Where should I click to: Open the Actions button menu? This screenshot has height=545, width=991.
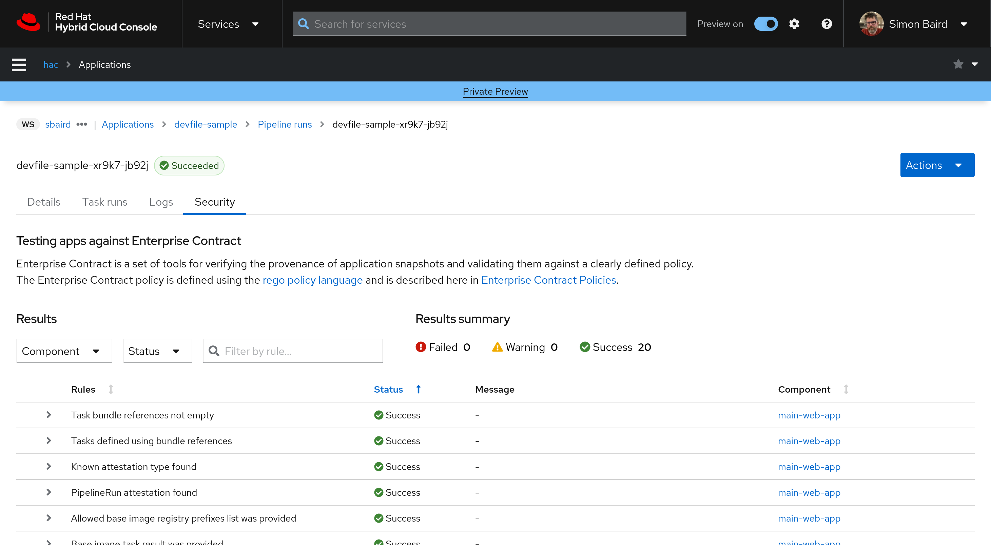point(937,165)
